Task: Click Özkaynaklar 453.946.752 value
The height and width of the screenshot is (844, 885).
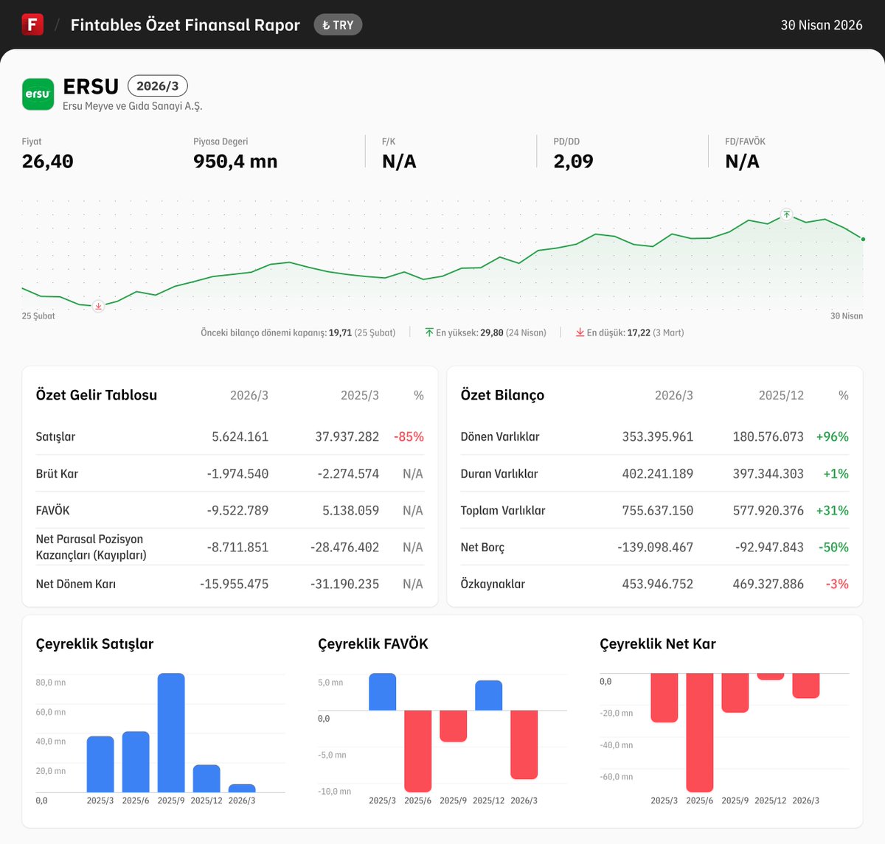Action: (x=657, y=584)
